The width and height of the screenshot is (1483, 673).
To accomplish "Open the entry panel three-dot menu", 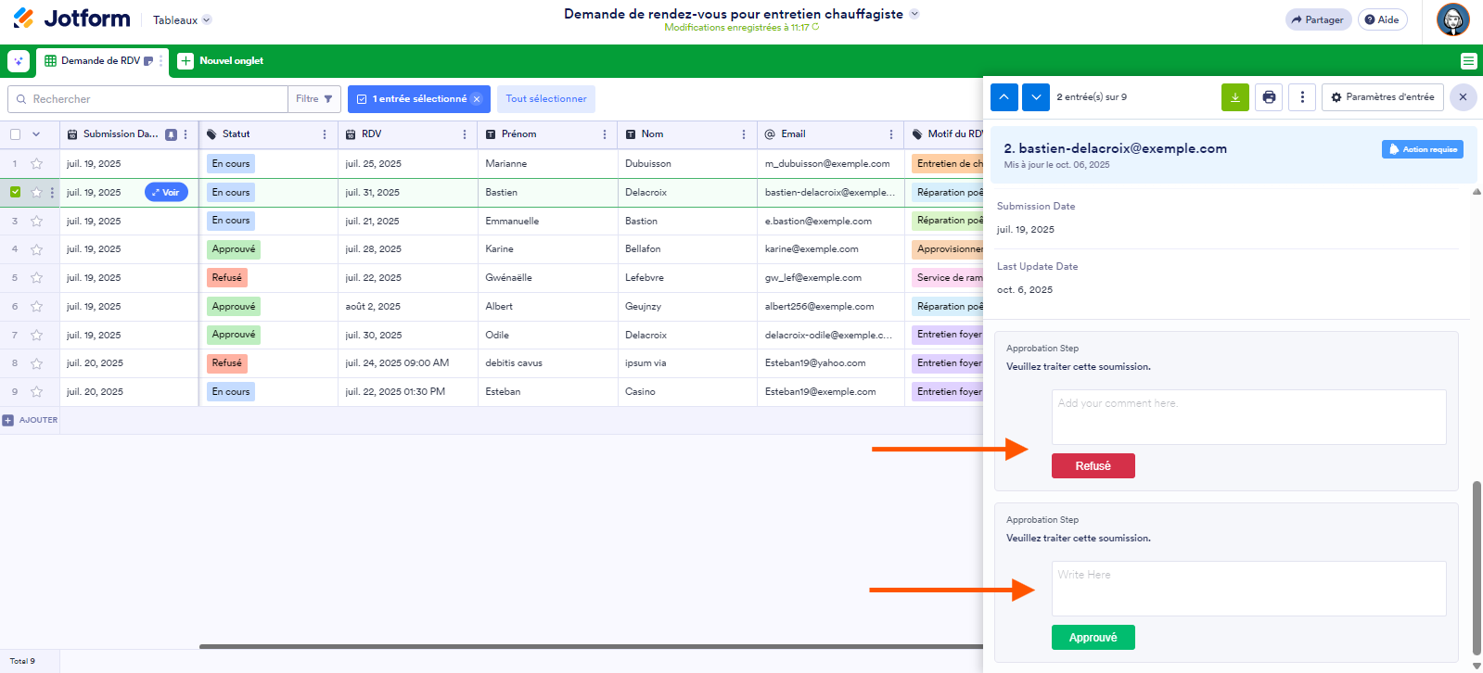I will [x=1302, y=97].
